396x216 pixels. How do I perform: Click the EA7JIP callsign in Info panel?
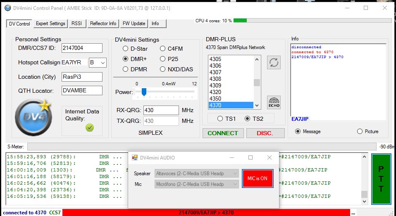tap(300, 119)
